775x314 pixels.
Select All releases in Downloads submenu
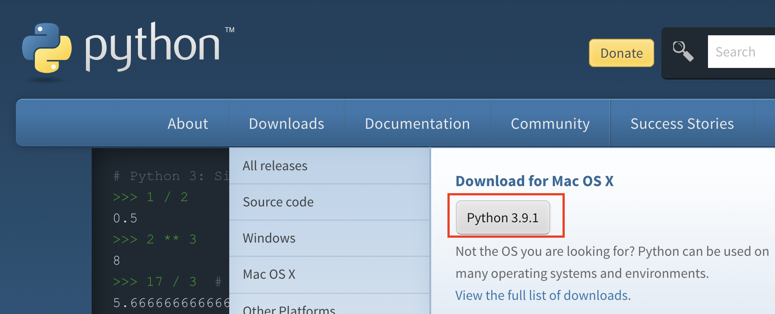(329, 166)
